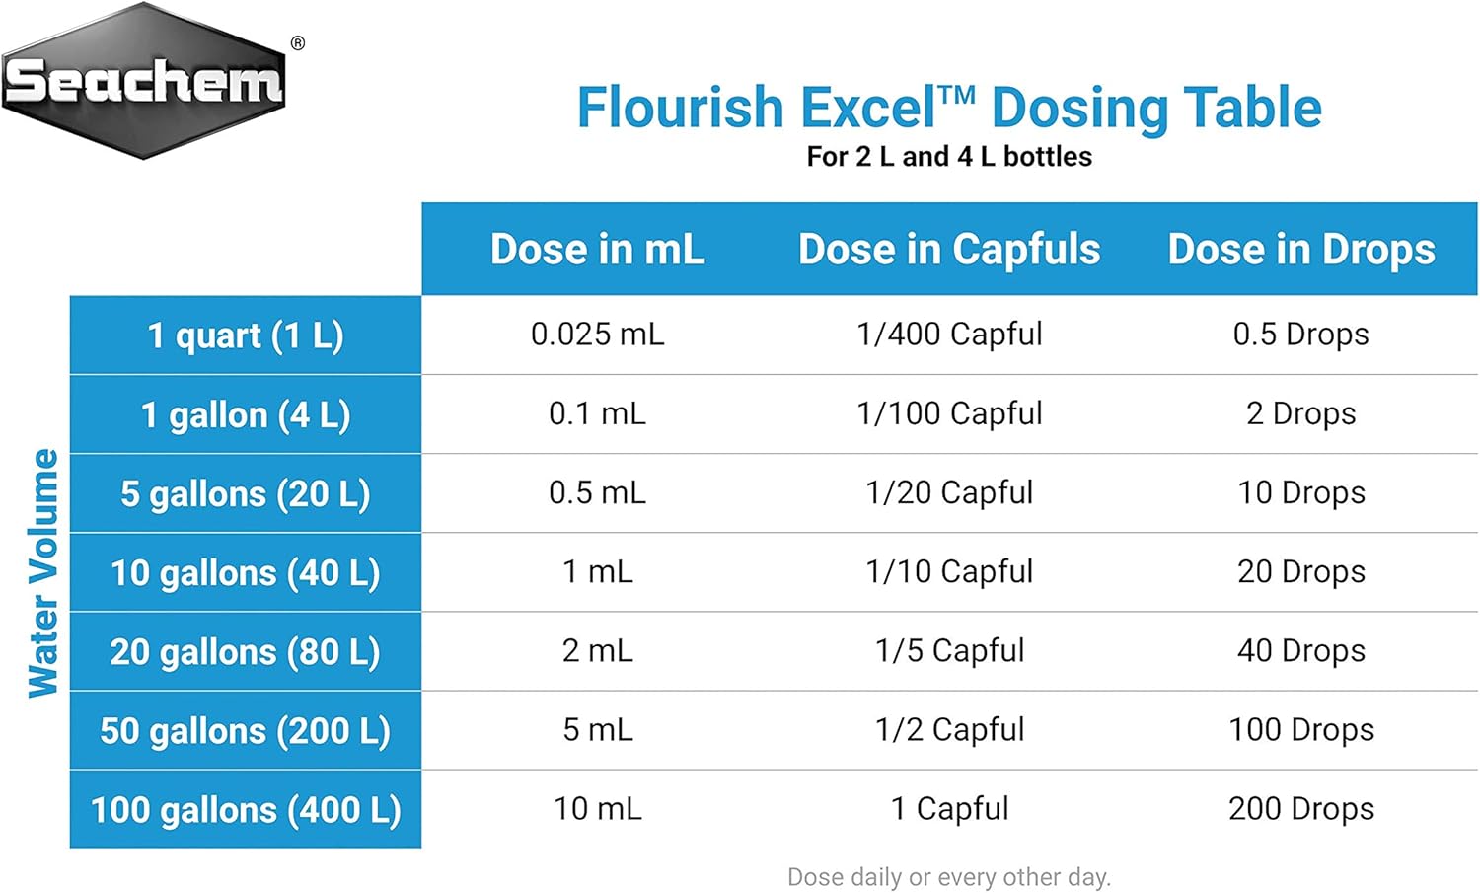1480x893 pixels.
Task: Select the 20 gallons (80 L) row label
Action: (x=246, y=651)
